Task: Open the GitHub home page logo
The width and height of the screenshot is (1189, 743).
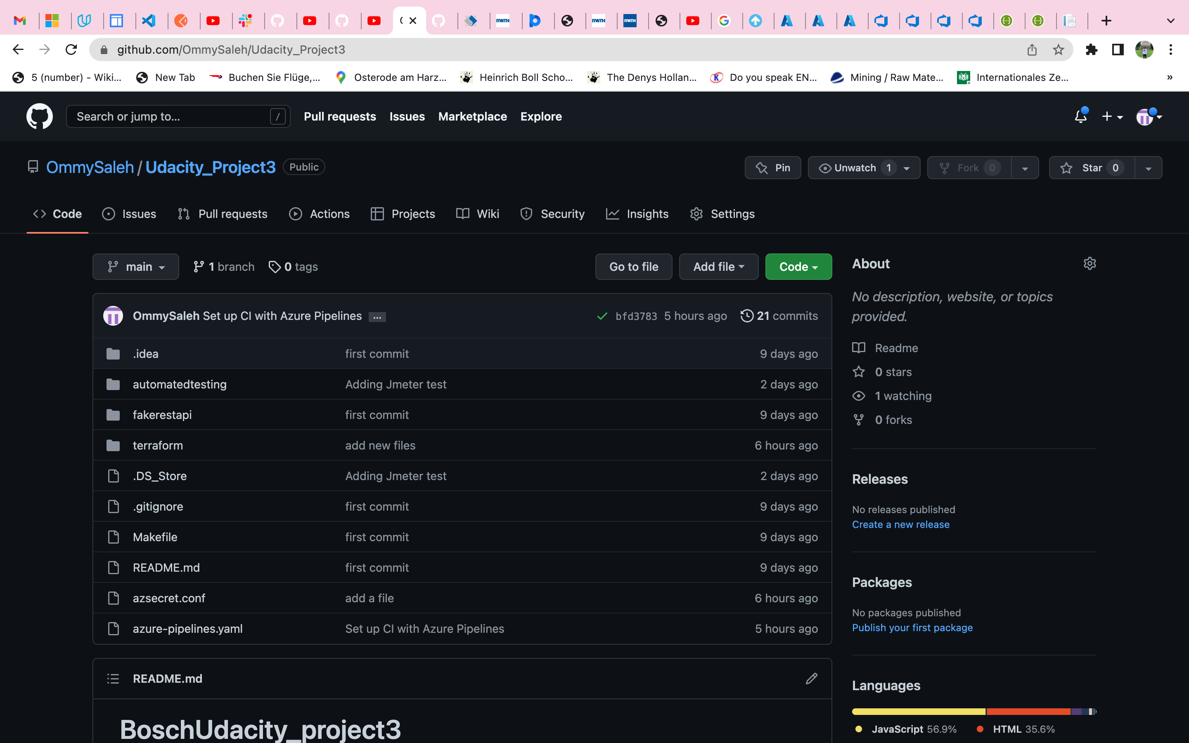Action: tap(39, 116)
